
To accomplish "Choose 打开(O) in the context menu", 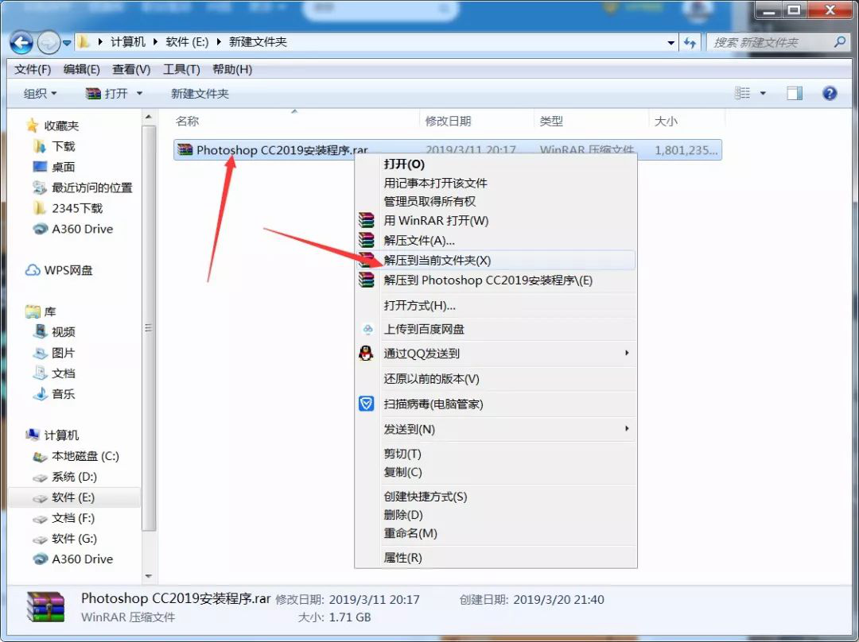I will (x=404, y=164).
